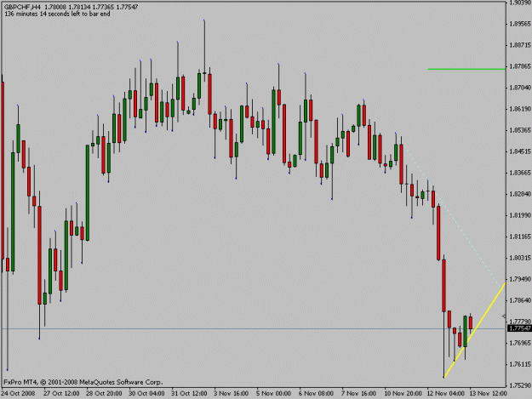The height and width of the screenshot is (399, 532).
Task: Click the 1.82840 price axis label
Action: [520, 194]
